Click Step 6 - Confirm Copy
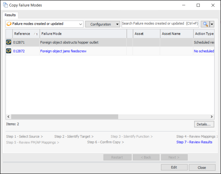This screenshot has width=221, height=174. (x=105, y=142)
